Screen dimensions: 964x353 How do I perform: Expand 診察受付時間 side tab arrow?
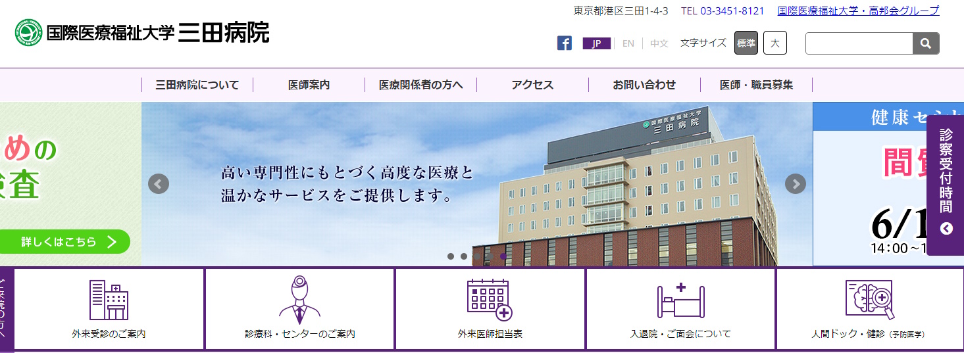pos(946,229)
